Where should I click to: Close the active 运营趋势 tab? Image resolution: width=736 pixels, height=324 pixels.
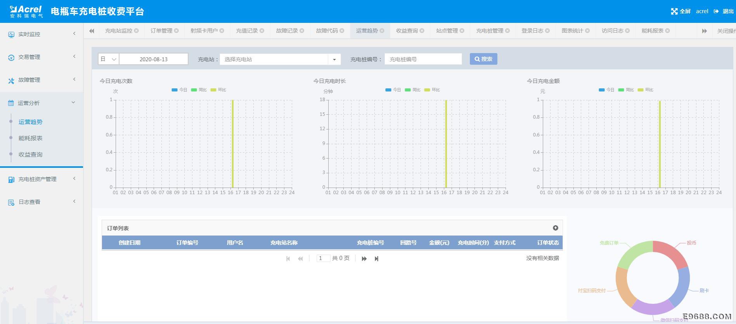coord(382,31)
